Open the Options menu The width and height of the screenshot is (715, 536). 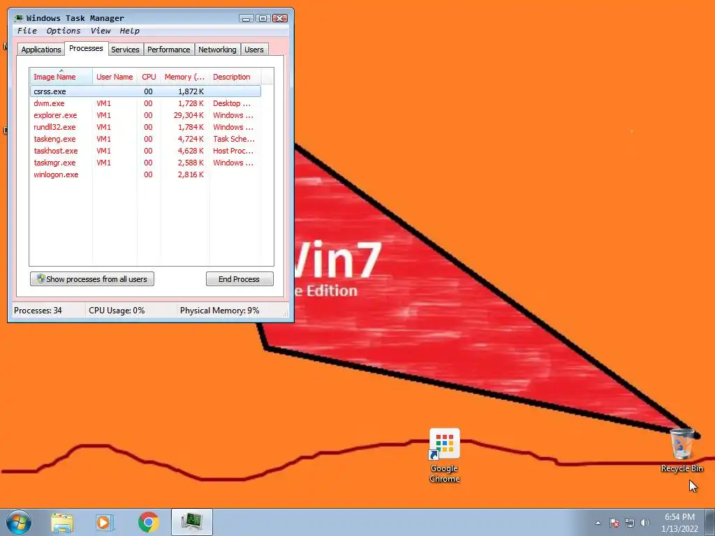click(x=64, y=31)
